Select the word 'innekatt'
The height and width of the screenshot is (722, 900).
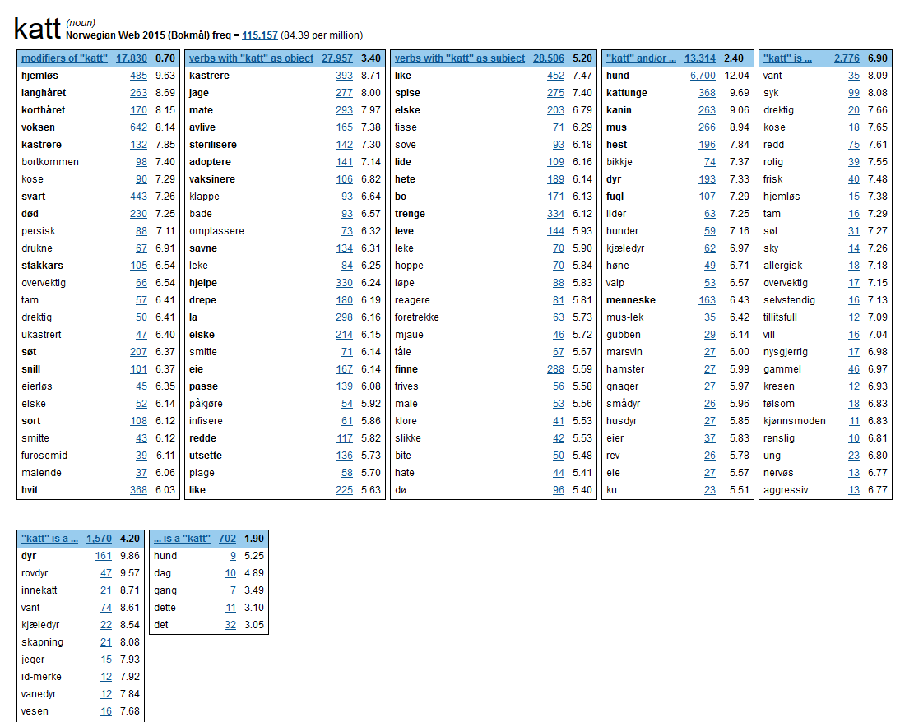tap(39, 590)
